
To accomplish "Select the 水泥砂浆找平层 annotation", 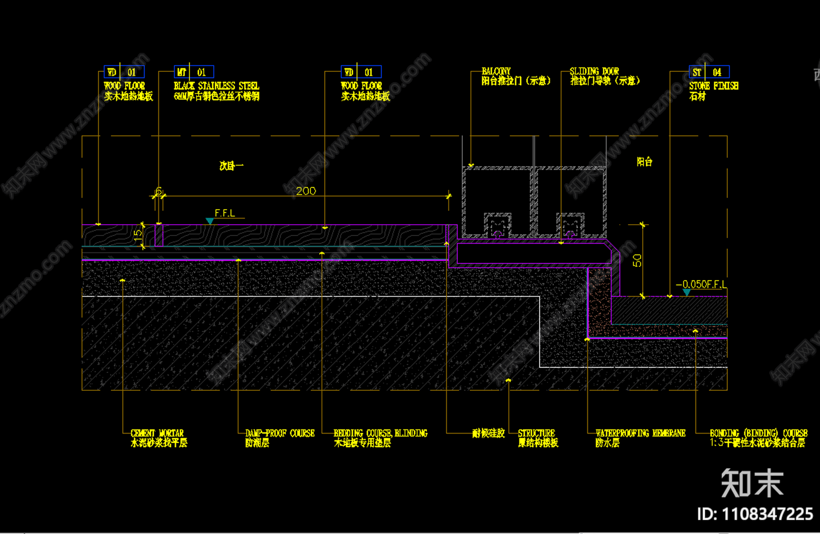I will [159, 443].
